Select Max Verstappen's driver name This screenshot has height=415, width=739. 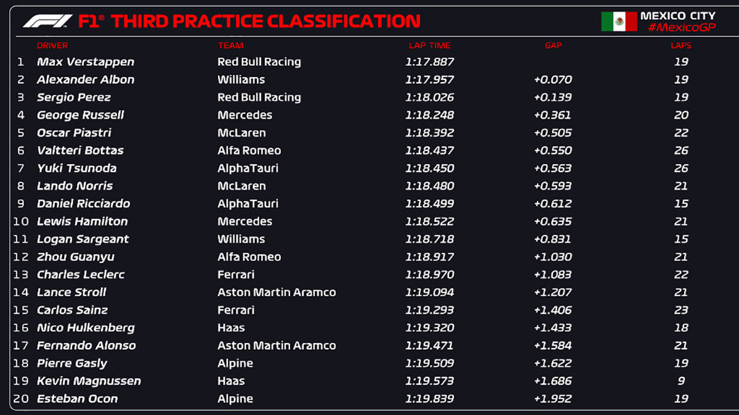point(86,62)
